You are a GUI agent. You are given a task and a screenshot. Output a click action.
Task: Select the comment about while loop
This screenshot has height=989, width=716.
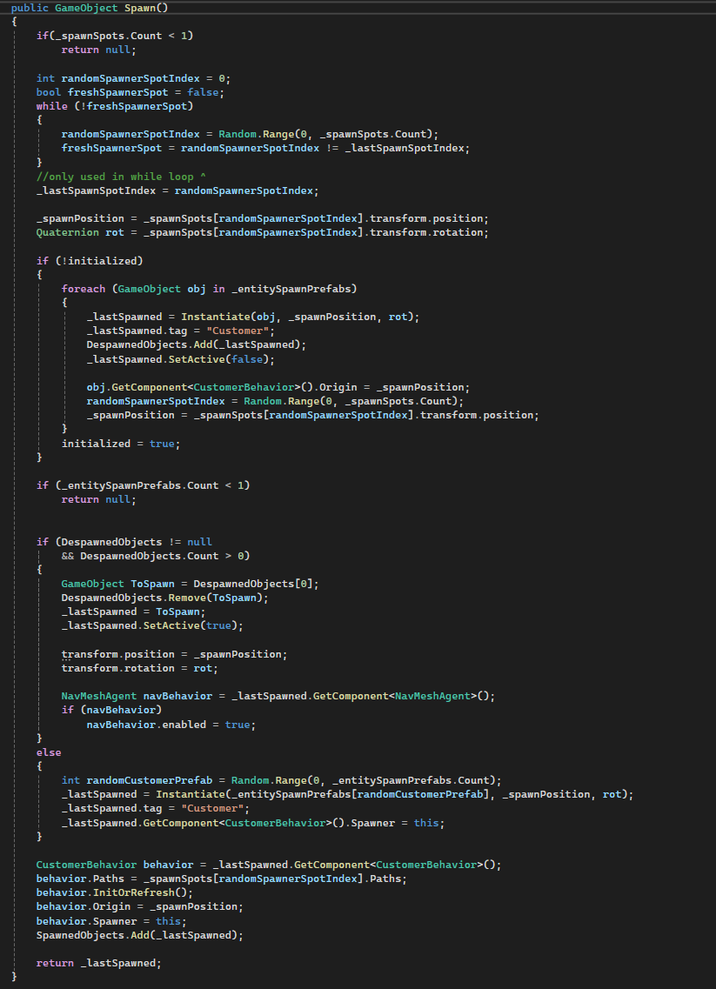pos(119,176)
